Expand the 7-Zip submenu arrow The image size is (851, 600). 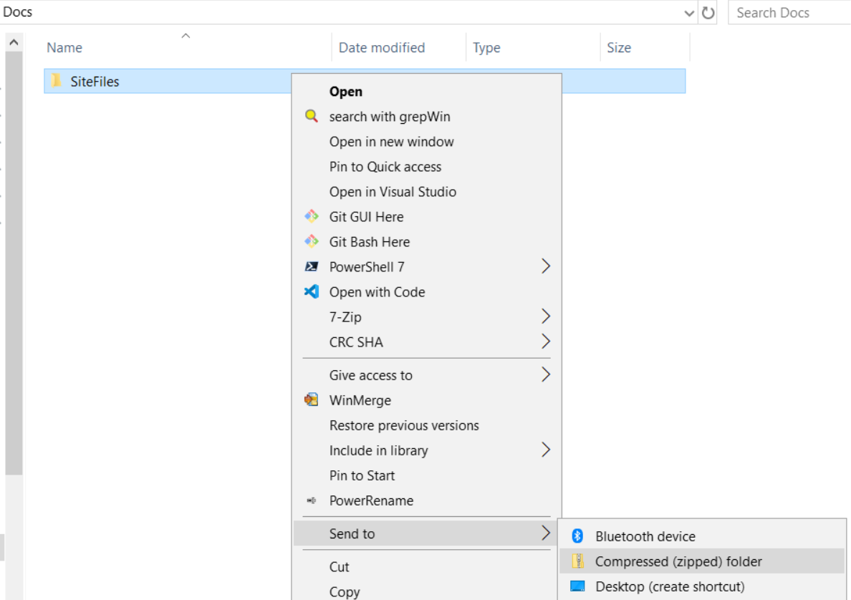(545, 316)
